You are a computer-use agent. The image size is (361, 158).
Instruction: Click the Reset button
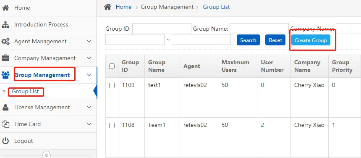pyautogui.click(x=275, y=40)
